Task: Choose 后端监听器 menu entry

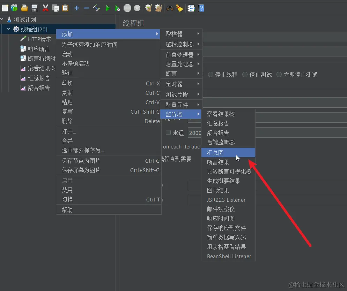Action: click(x=228, y=142)
